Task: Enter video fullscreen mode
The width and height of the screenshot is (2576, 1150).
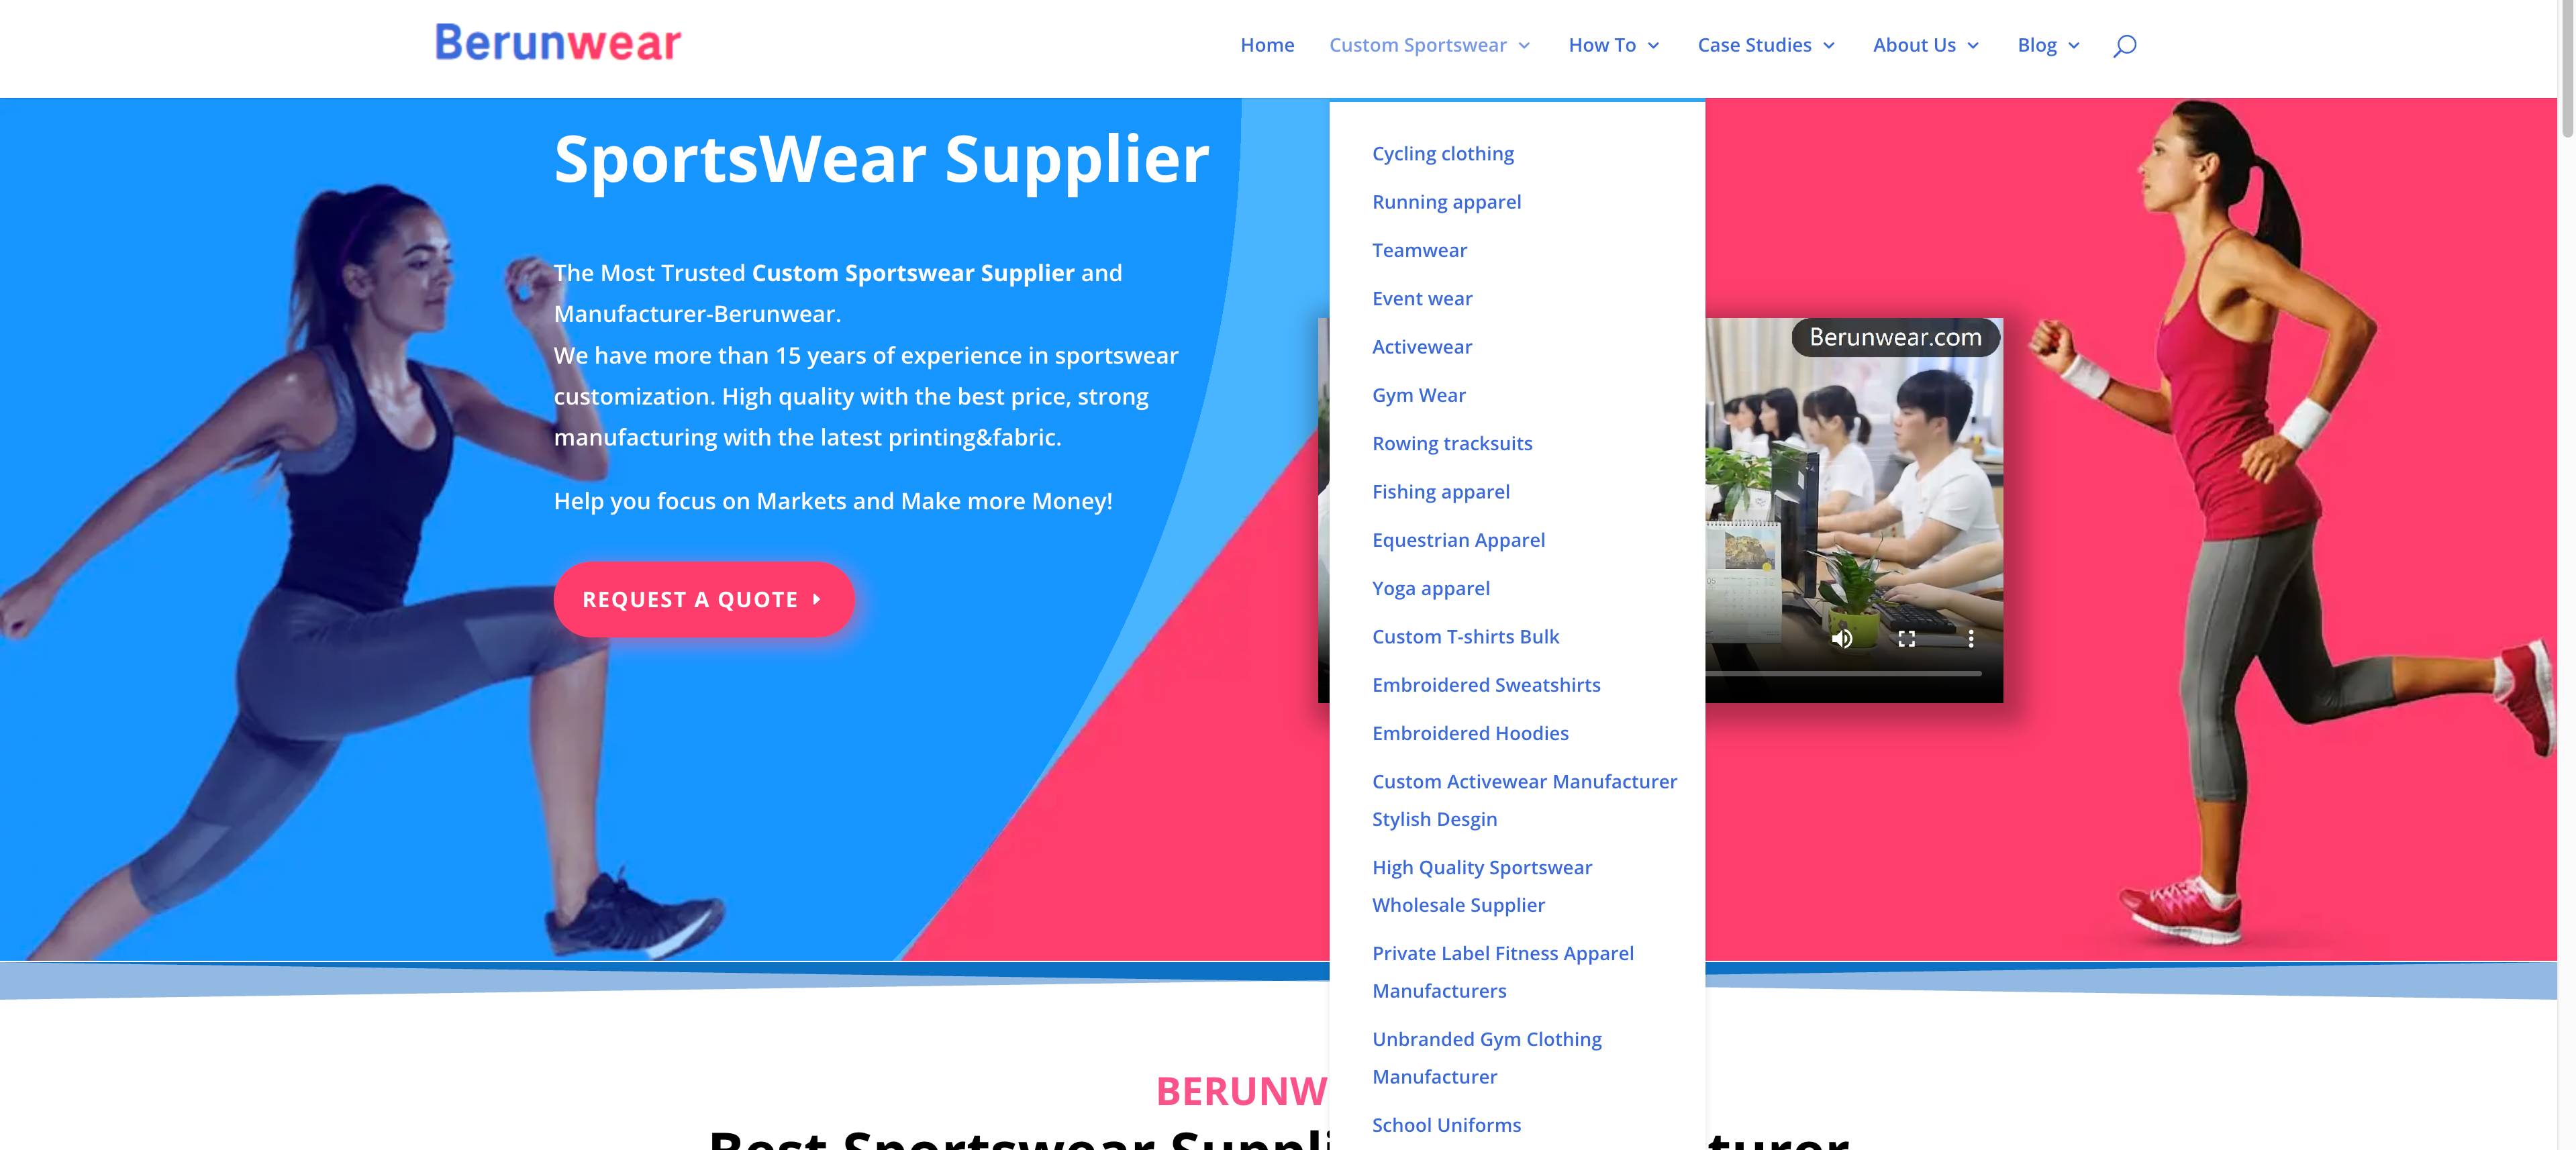Action: pos(1907,639)
